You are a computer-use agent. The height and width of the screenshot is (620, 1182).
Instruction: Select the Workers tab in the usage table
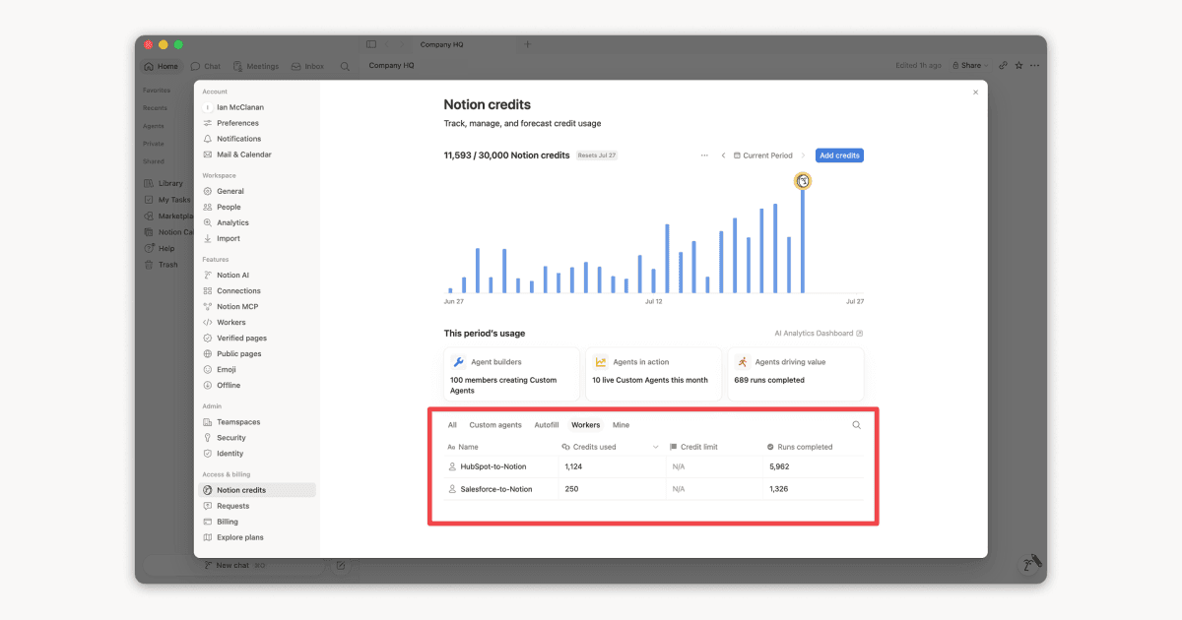(586, 425)
